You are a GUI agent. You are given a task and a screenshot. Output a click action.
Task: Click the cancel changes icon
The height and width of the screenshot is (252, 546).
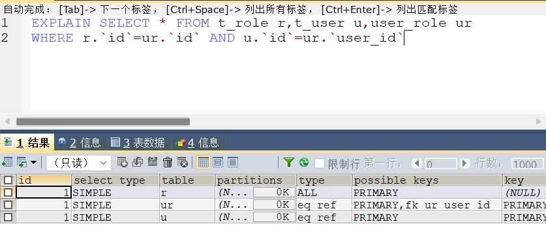183,162
